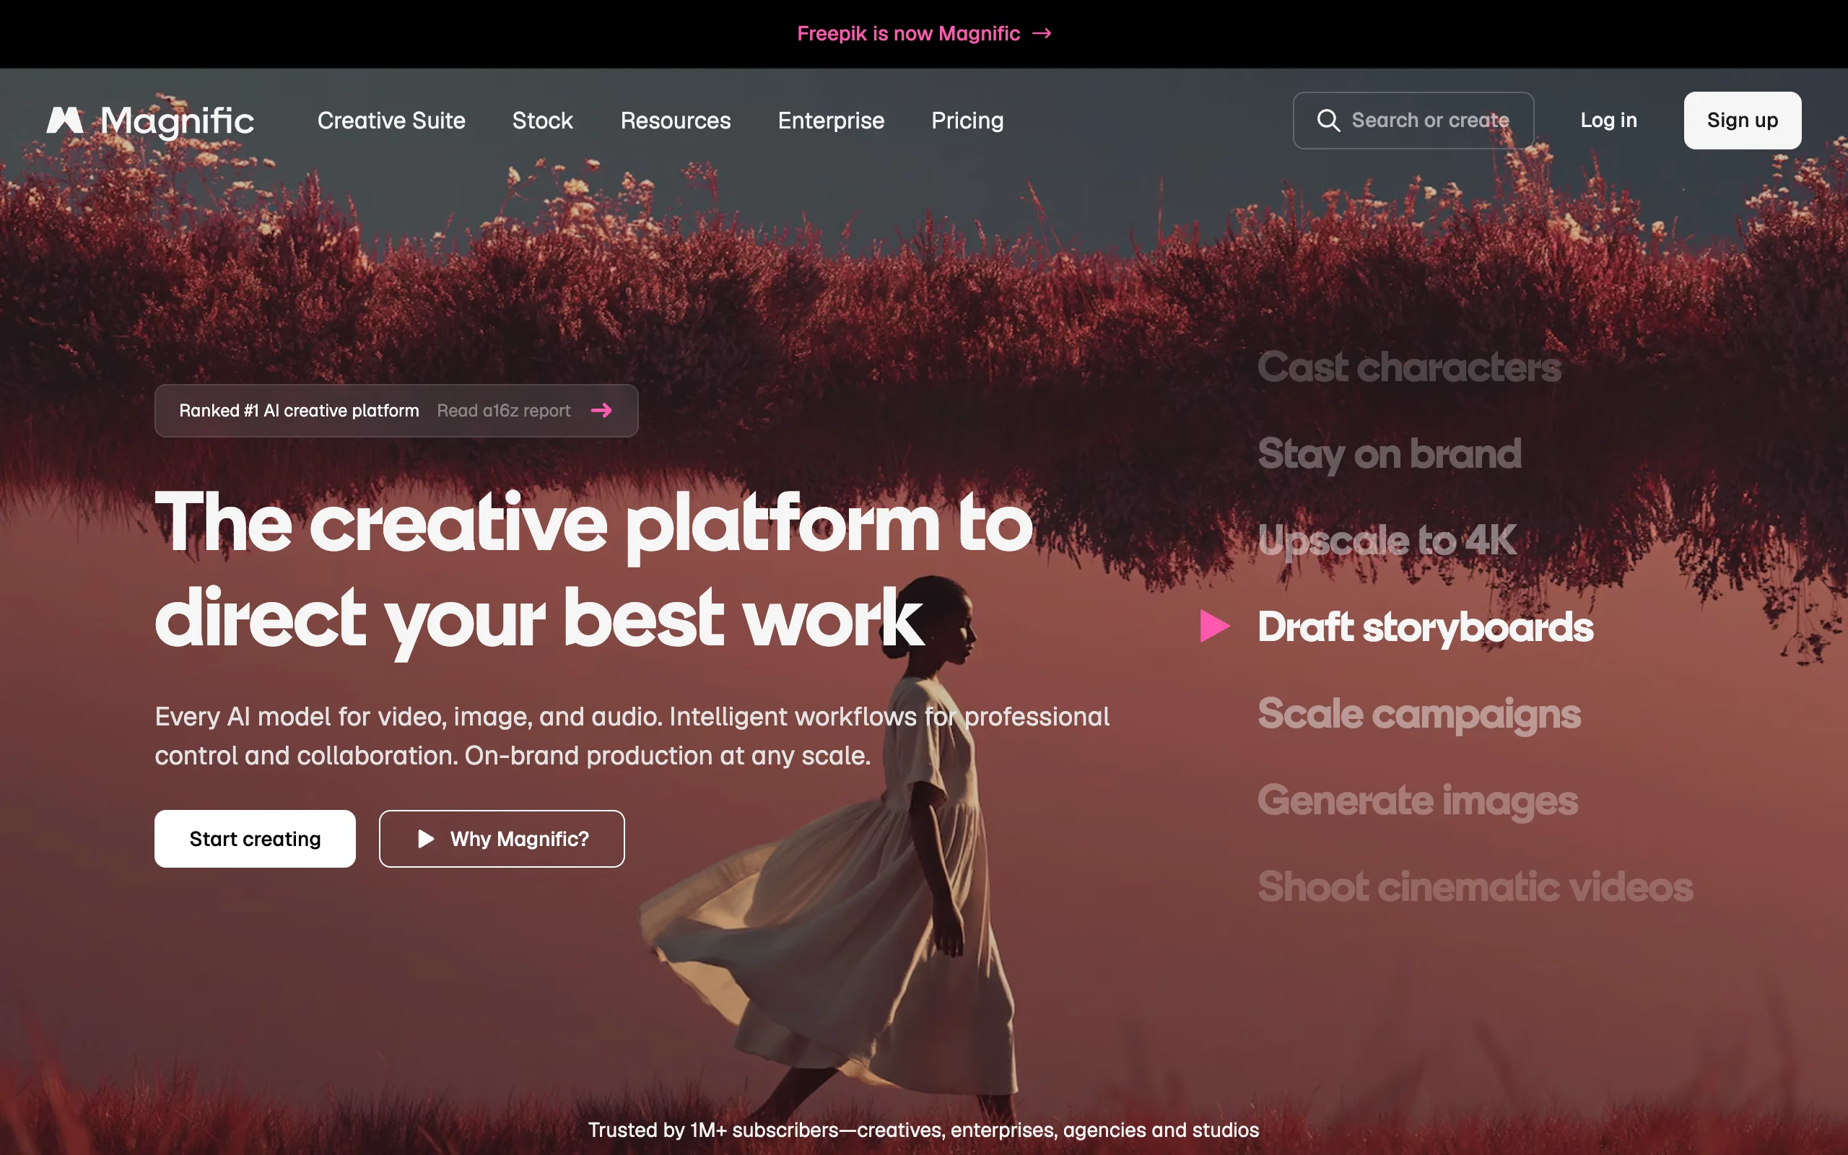The image size is (1848, 1155).
Task: Click the Magnific logo icon
Action: click(65, 120)
